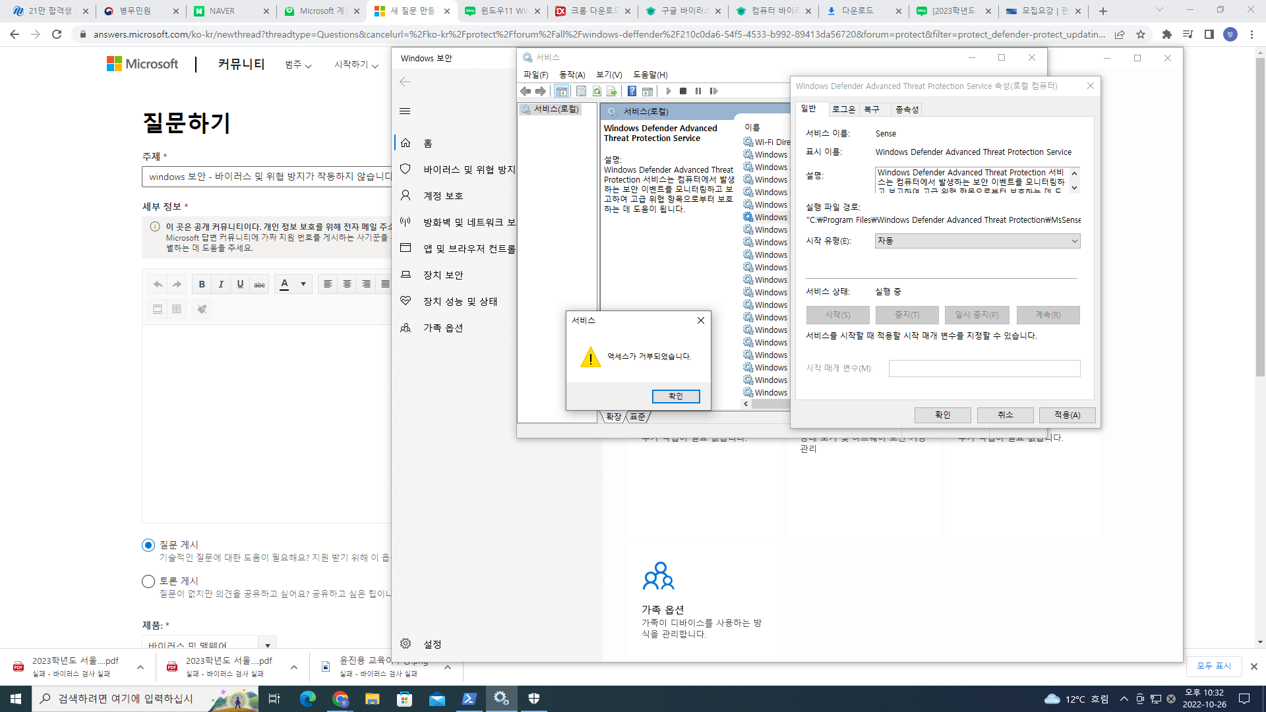The height and width of the screenshot is (712, 1266).
Task: Click the Help icon in Services toolbar
Action: (632, 91)
